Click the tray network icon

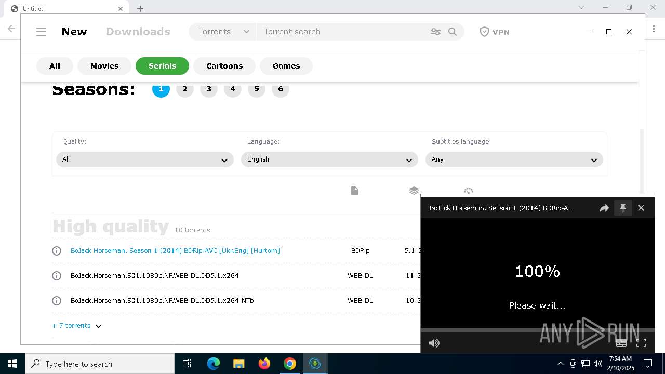click(586, 364)
